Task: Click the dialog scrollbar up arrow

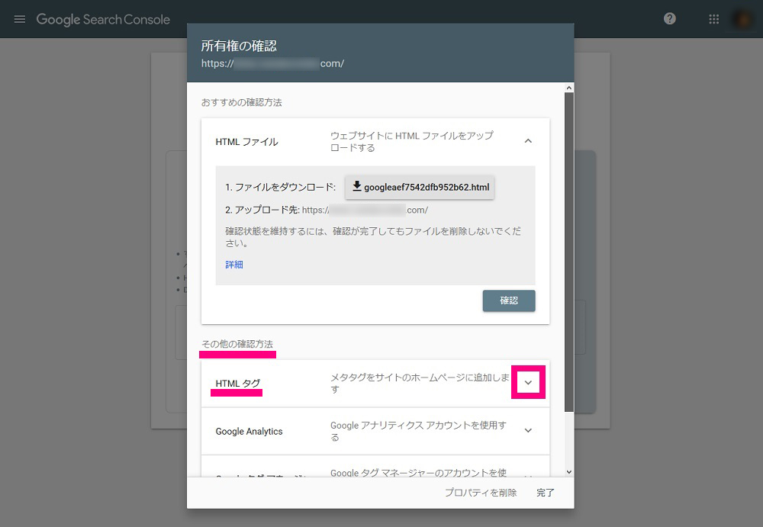Action: [x=569, y=88]
